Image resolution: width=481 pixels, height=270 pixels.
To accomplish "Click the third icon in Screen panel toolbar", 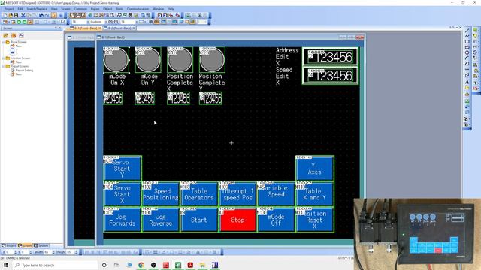I will [x=21, y=36].
